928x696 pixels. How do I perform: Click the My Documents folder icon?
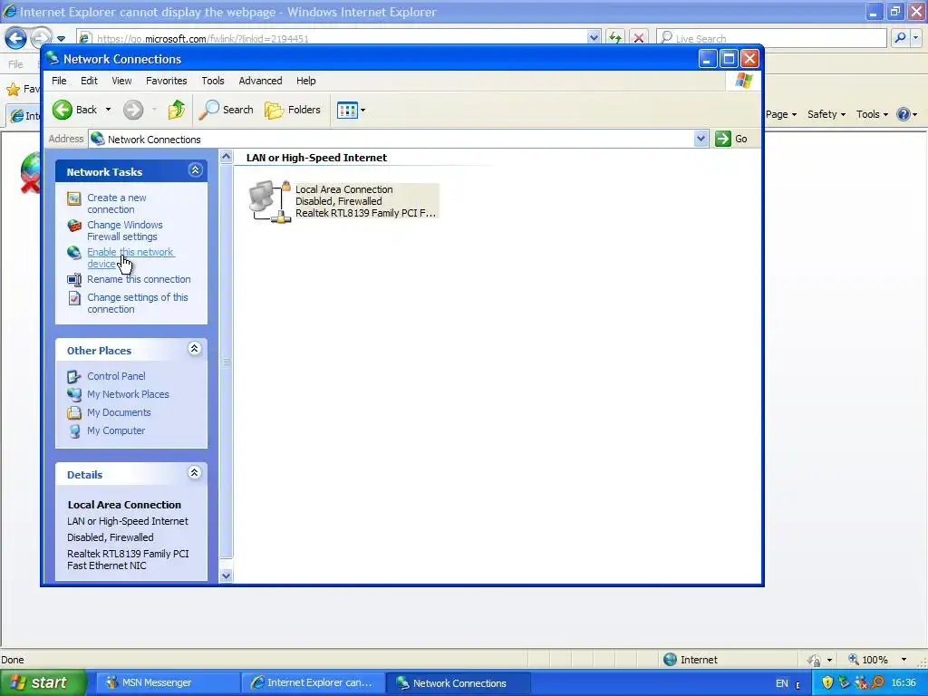pos(74,412)
